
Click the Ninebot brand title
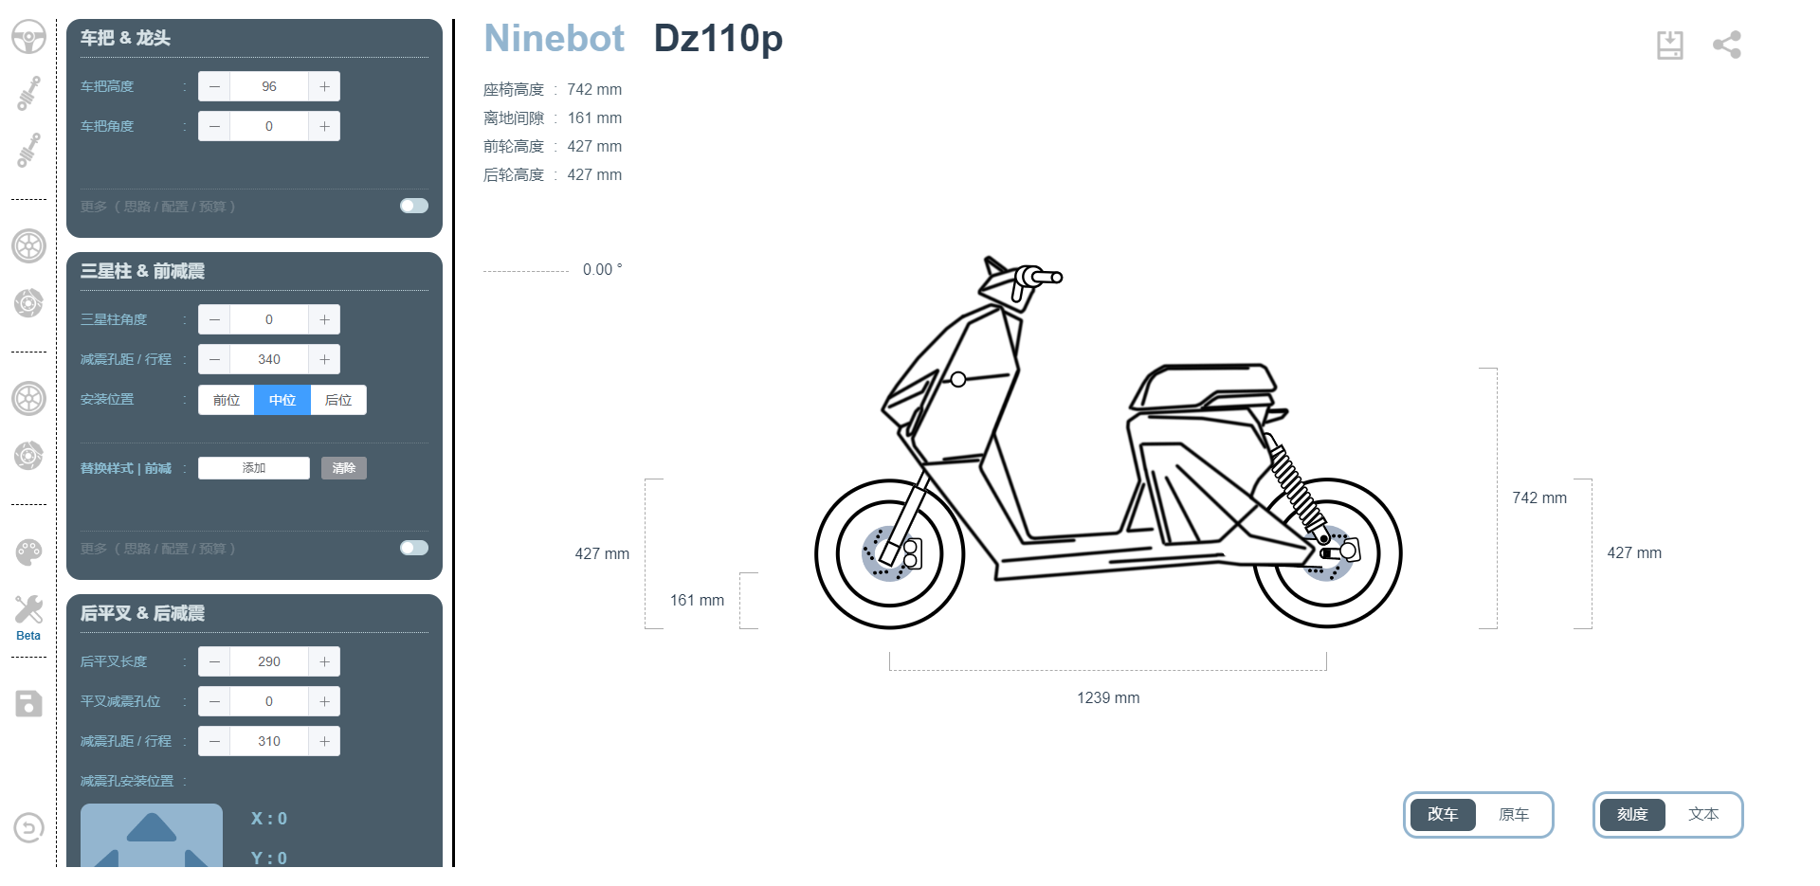coord(554,39)
